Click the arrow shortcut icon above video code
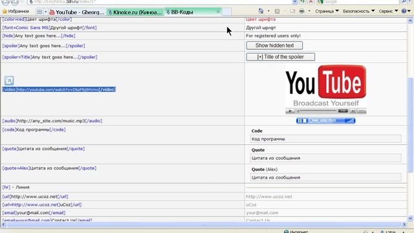Screen dimensions: 414x233 pyautogui.click(x=9, y=80)
